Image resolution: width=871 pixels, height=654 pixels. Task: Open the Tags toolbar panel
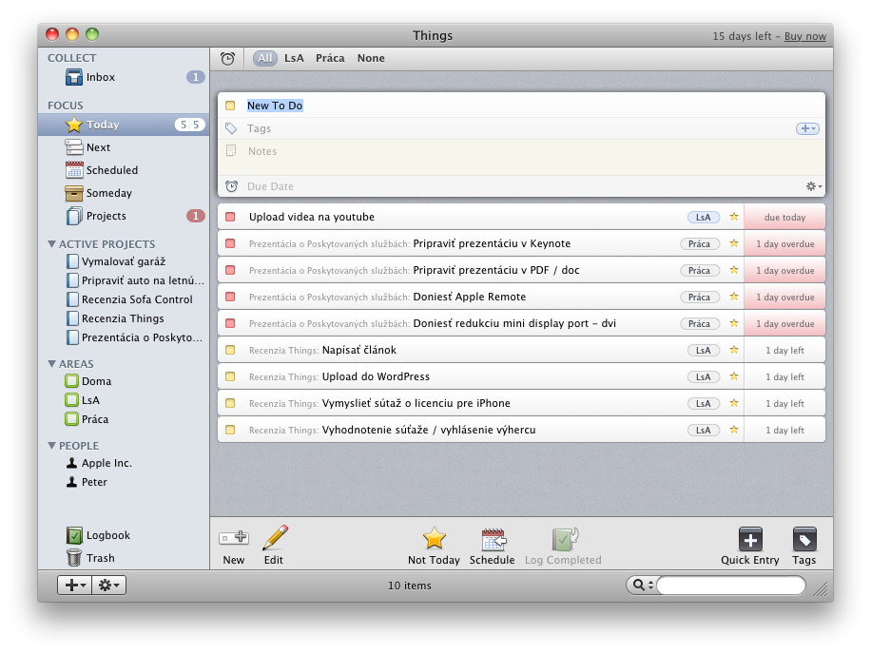804,539
